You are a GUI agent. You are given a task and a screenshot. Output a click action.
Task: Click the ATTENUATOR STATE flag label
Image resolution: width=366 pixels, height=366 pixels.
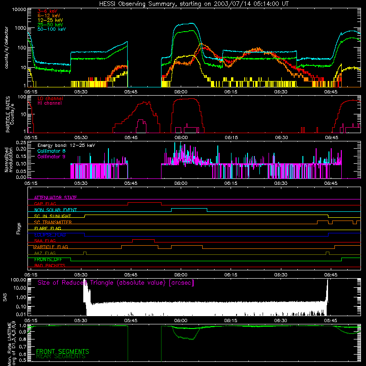pyautogui.click(x=55, y=198)
